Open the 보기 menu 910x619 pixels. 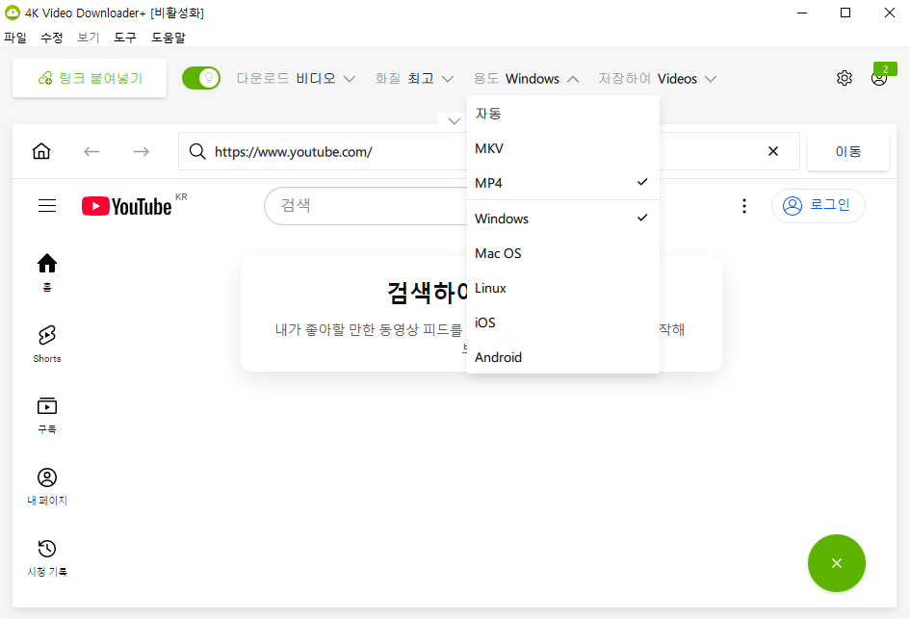coord(89,38)
